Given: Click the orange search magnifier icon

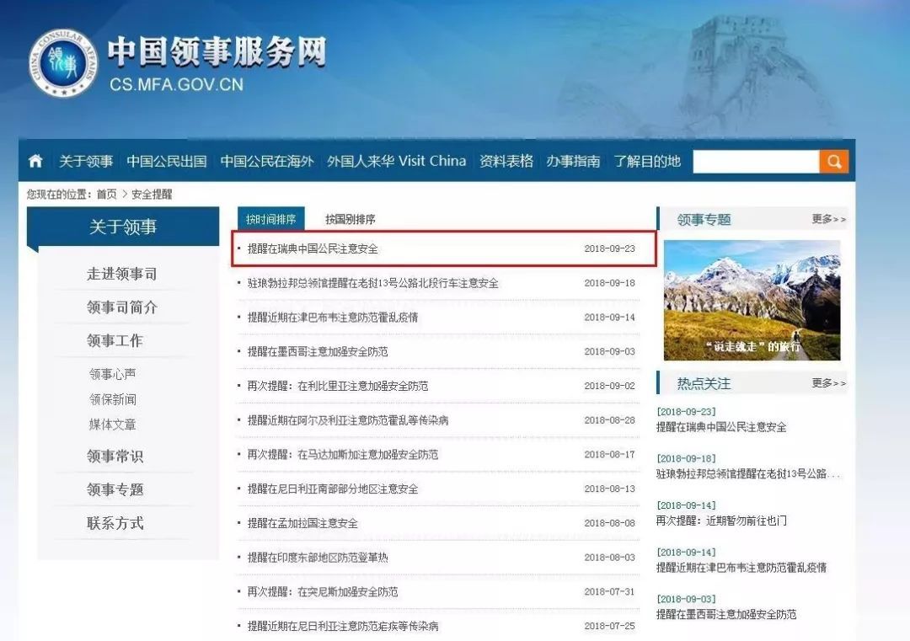Looking at the screenshot, I should pos(833,160).
